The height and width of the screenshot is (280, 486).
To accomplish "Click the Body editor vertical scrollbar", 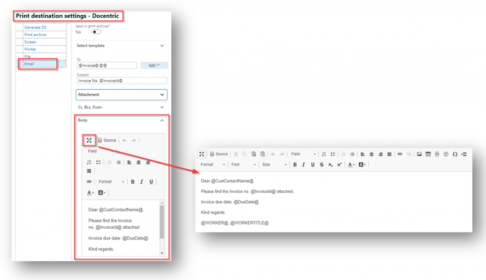I will coord(162,222).
